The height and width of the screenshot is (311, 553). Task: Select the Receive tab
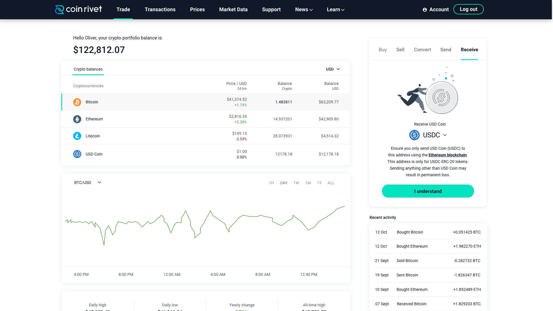[x=469, y=50]
